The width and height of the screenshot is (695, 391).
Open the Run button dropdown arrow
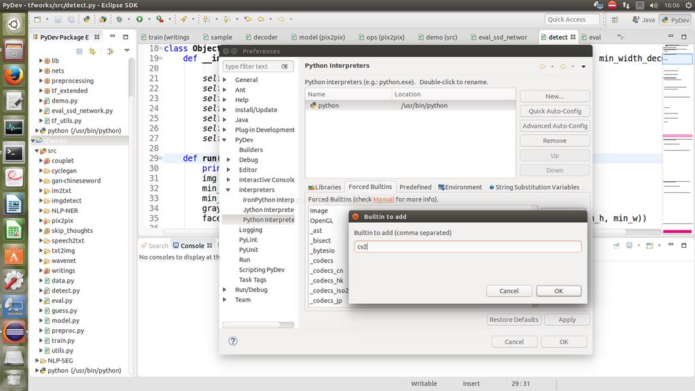click(x=149, y=19)
